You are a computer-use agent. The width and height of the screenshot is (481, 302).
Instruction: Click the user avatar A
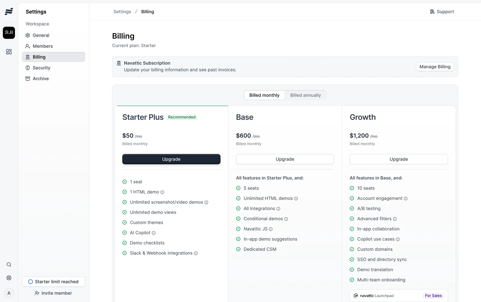[9, 293]
